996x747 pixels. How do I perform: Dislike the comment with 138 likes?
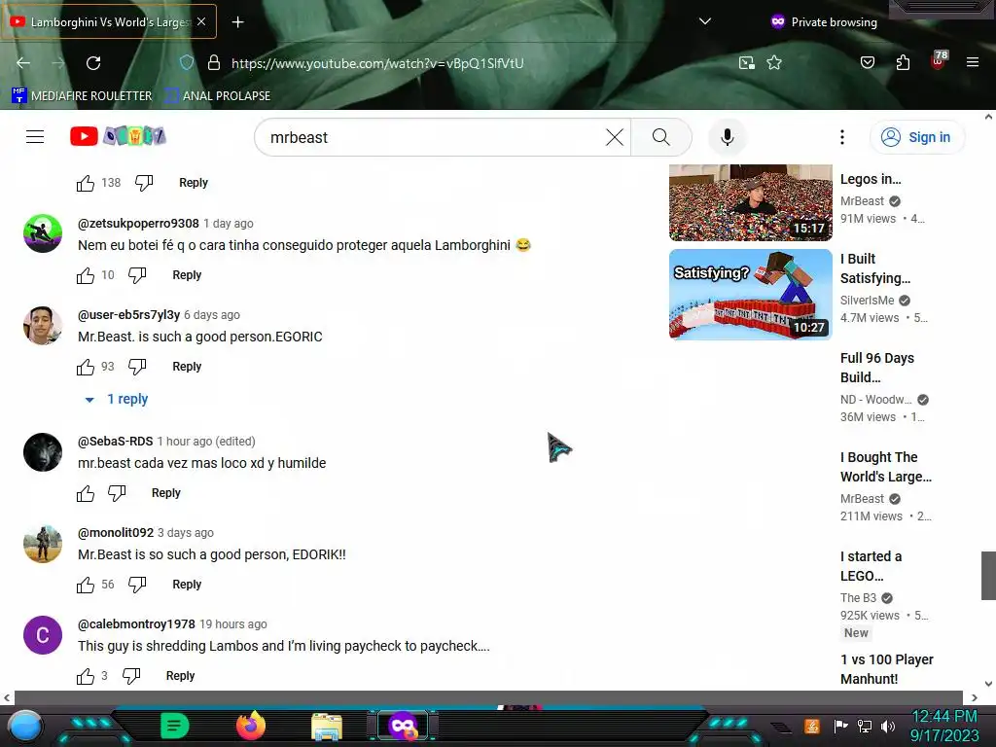pyautogui.click(x=144, y=183)
